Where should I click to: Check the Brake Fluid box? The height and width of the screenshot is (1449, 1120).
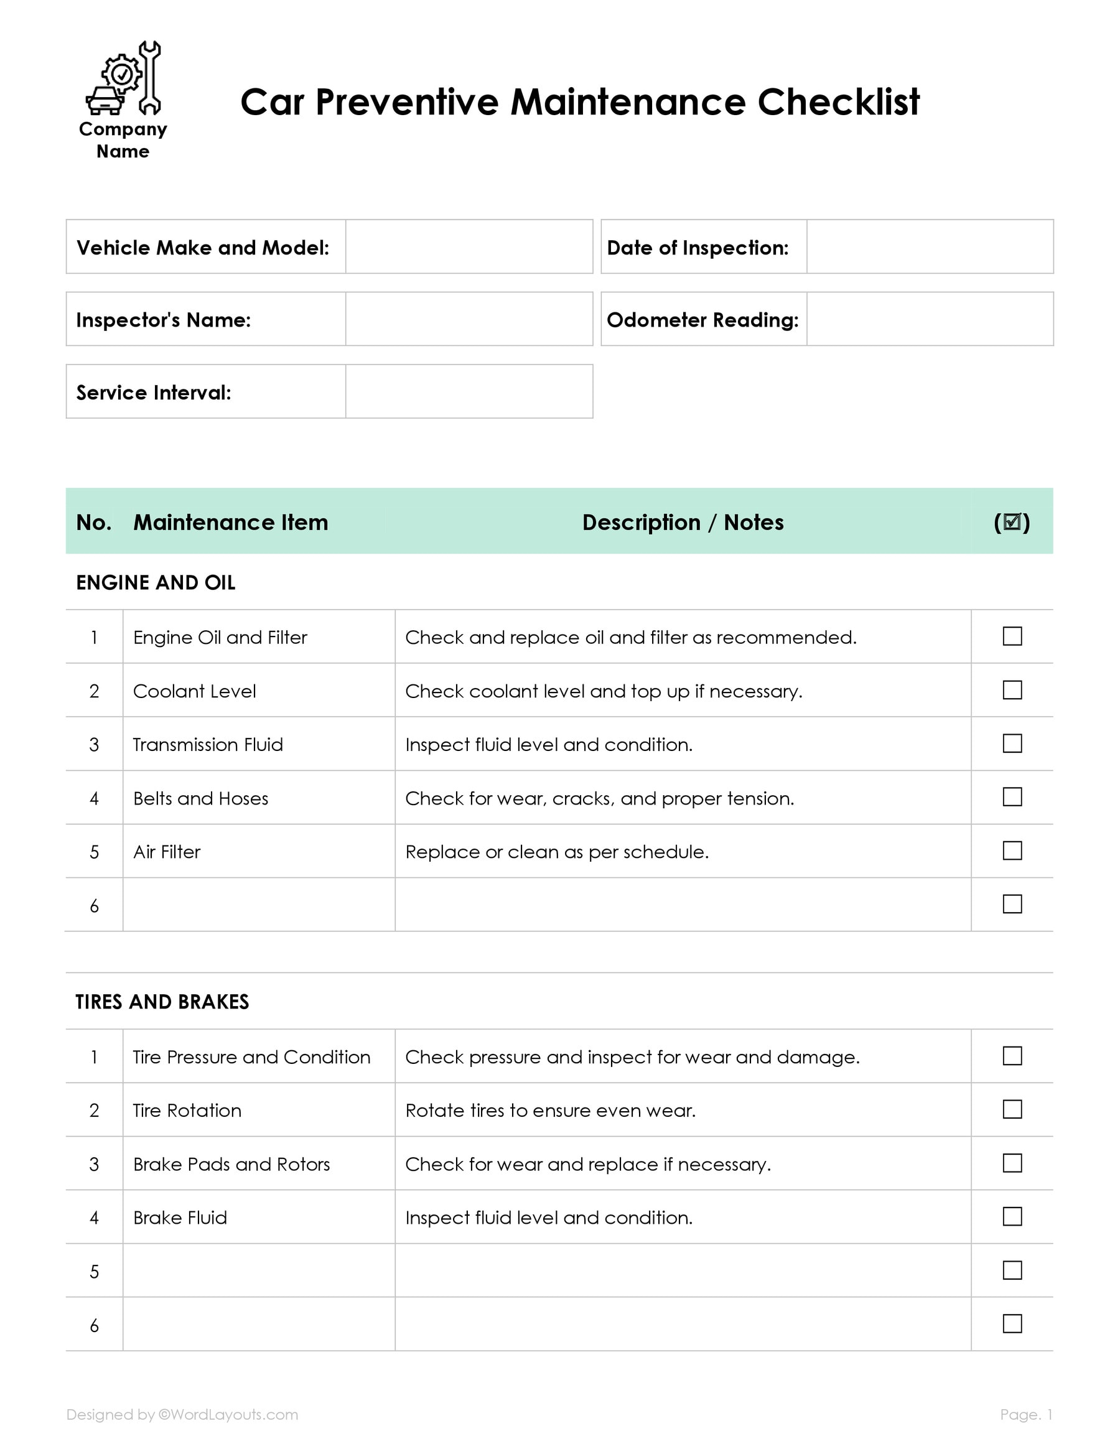(1012, 1217)
